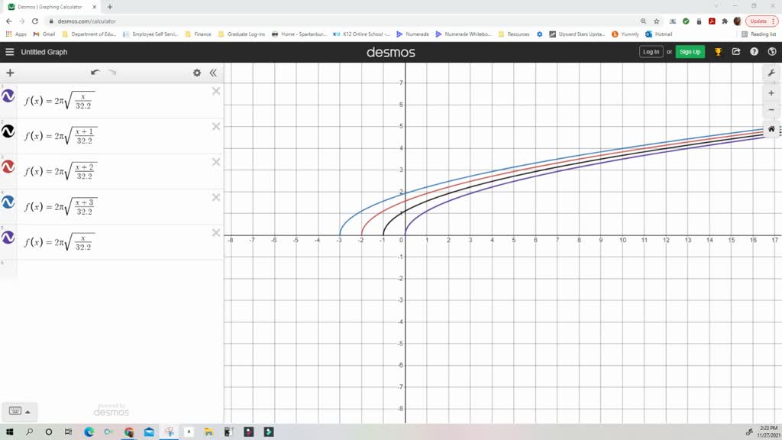Screen dimensions: 782x440
Task: Click the Log In button
Action: 651,52
